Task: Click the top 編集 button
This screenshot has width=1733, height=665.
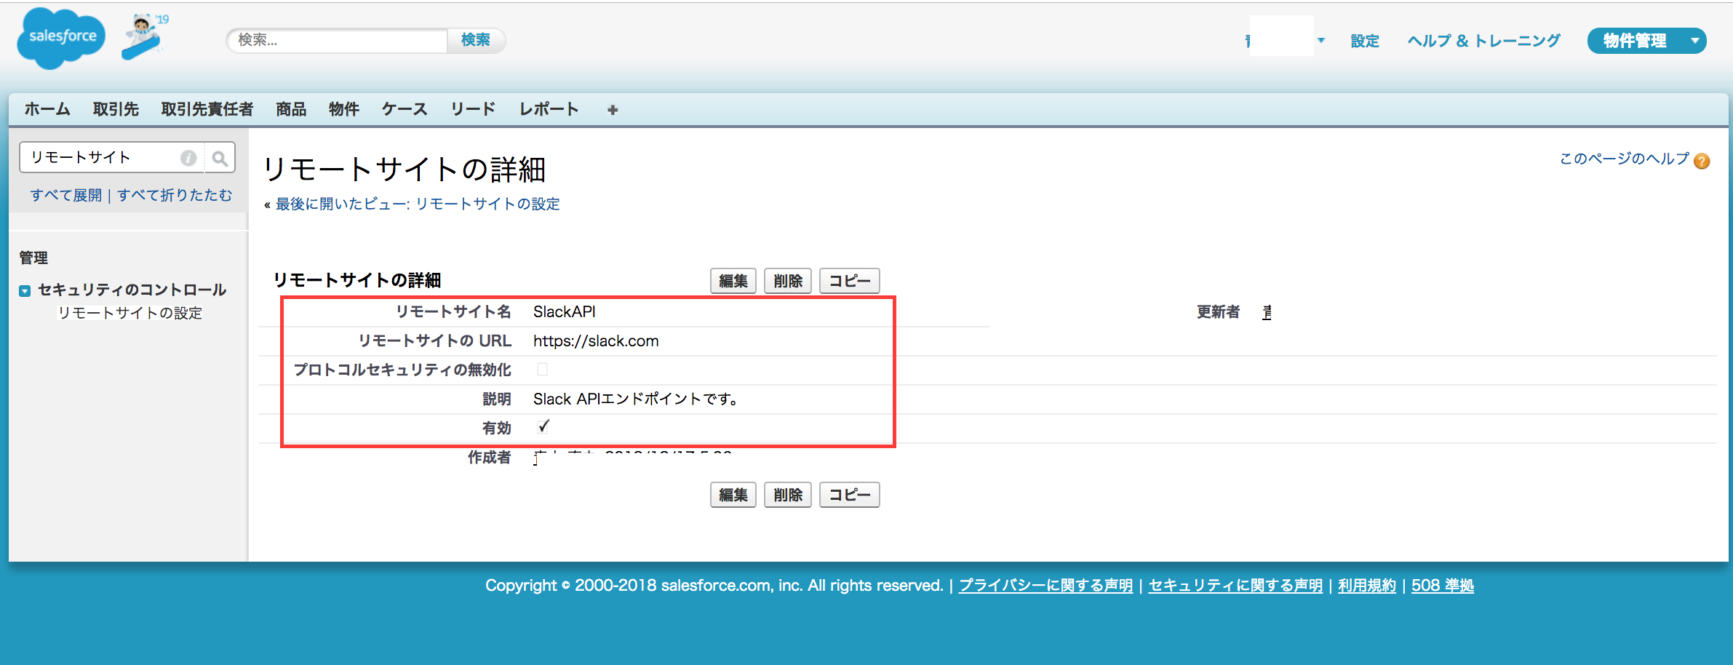Action: click(x=733, y=281)
